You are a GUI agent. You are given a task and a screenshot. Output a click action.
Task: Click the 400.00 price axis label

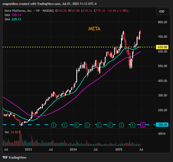coord(162,81)
